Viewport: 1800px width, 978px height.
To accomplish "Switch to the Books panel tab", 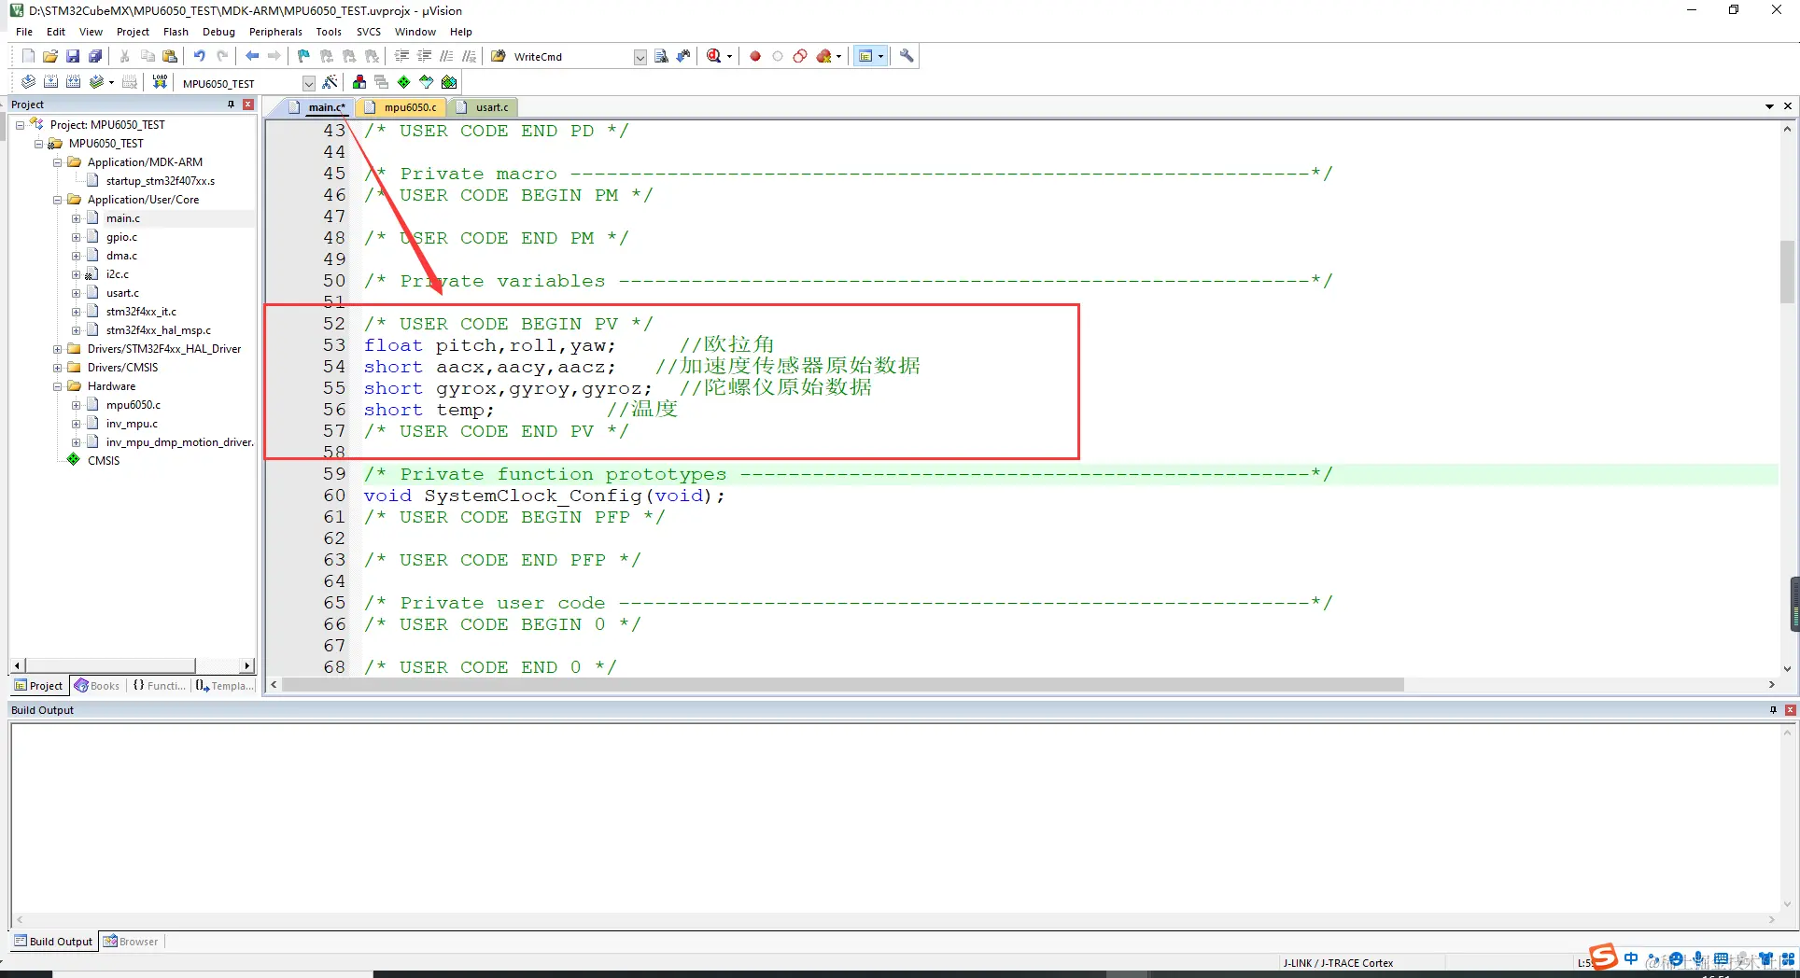I will point(97,686).
